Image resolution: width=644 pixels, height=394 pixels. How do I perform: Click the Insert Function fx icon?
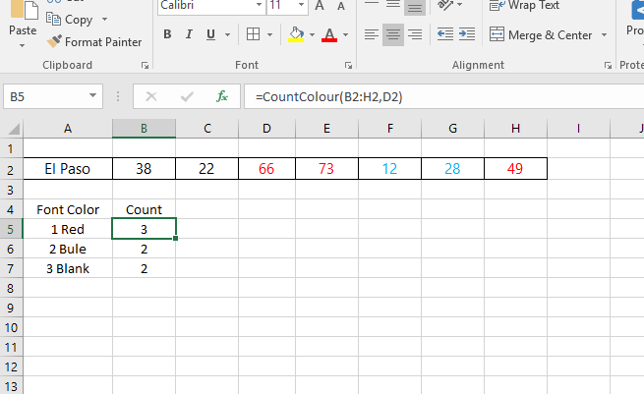(222, 96)
